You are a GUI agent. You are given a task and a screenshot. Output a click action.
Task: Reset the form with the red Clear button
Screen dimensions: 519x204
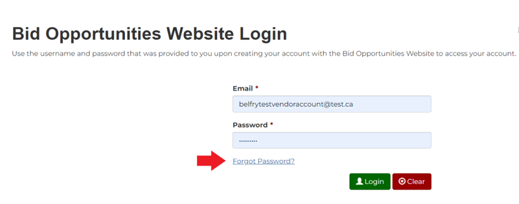point(412,181)
